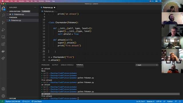Click the Apple menu icon
This screenshot has width=183, height=103.
pos(3,1)
